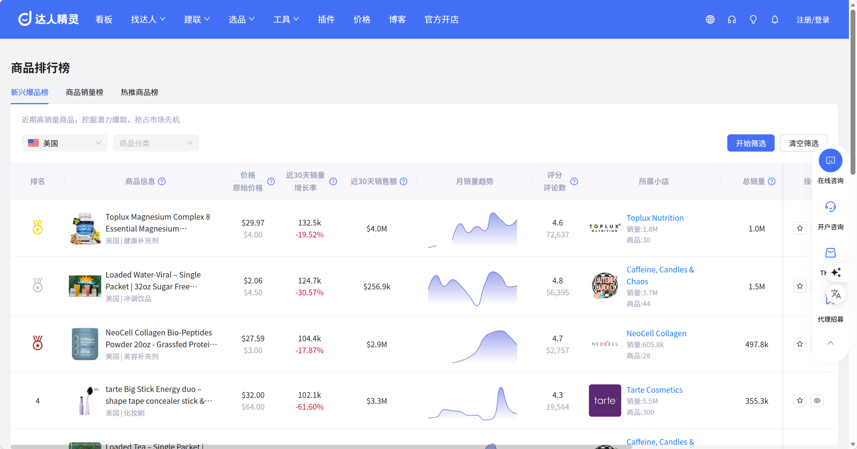Favorite the tarte Big Stick row star
857x449 pixels.
coord(800,401)
